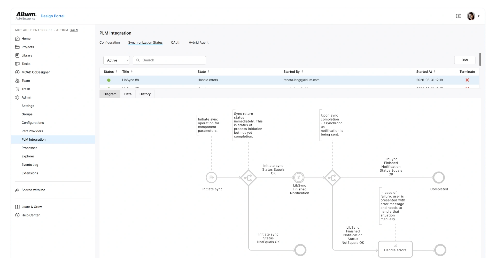Screen dimensions: 496x258
Task: Select the LibSync #8 row title
Action: click(130, 80)
